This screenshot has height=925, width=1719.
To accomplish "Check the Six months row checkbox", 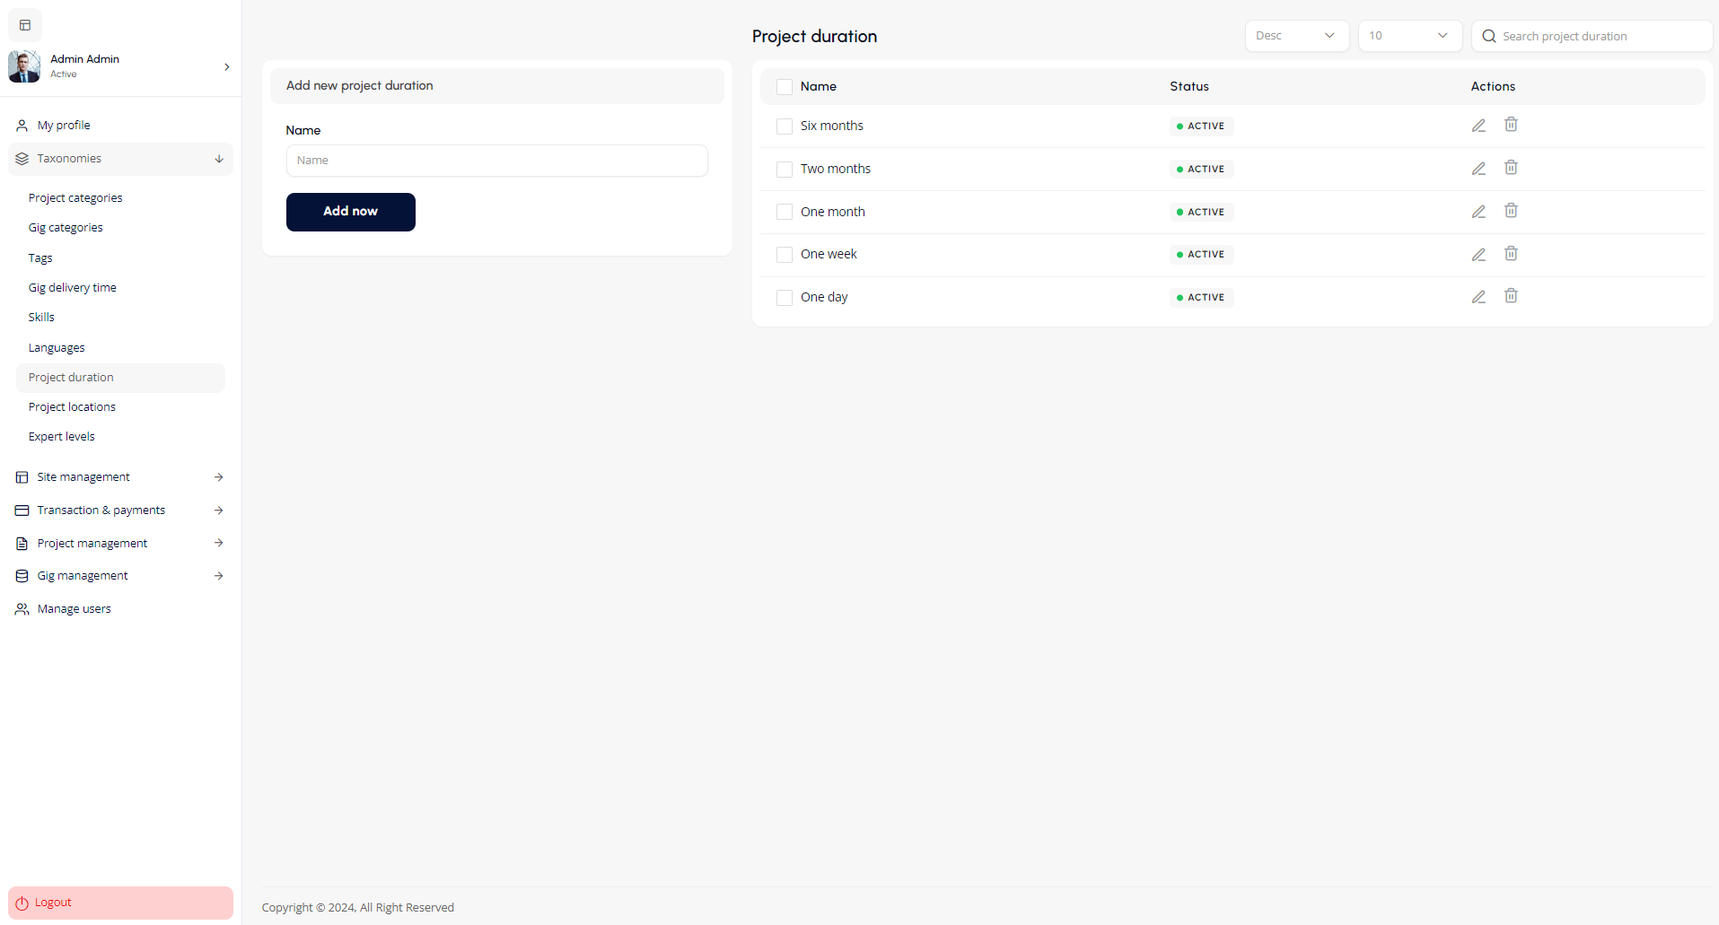I will tap(784, 127).
